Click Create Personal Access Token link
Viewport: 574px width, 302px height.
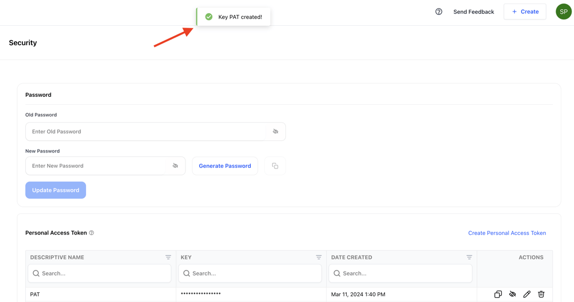click(x=507, y=233)
